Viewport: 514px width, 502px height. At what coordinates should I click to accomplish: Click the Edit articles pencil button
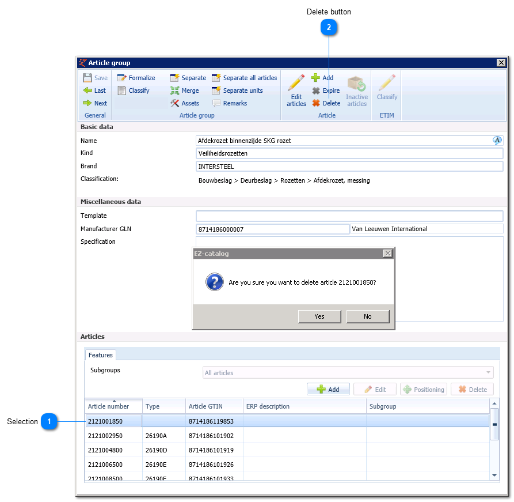click(x=296, y=90)
